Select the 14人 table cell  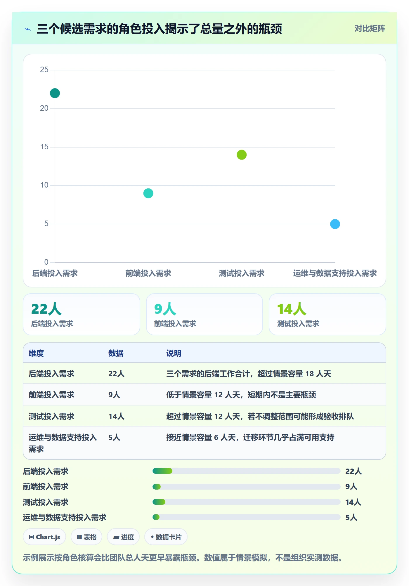(x=117, y=416)
